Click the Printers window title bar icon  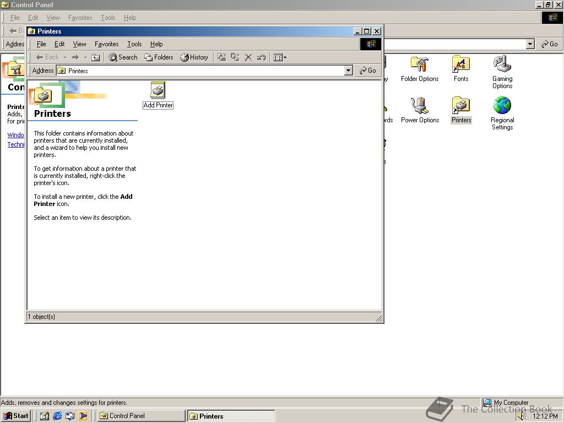coord(31,31)
